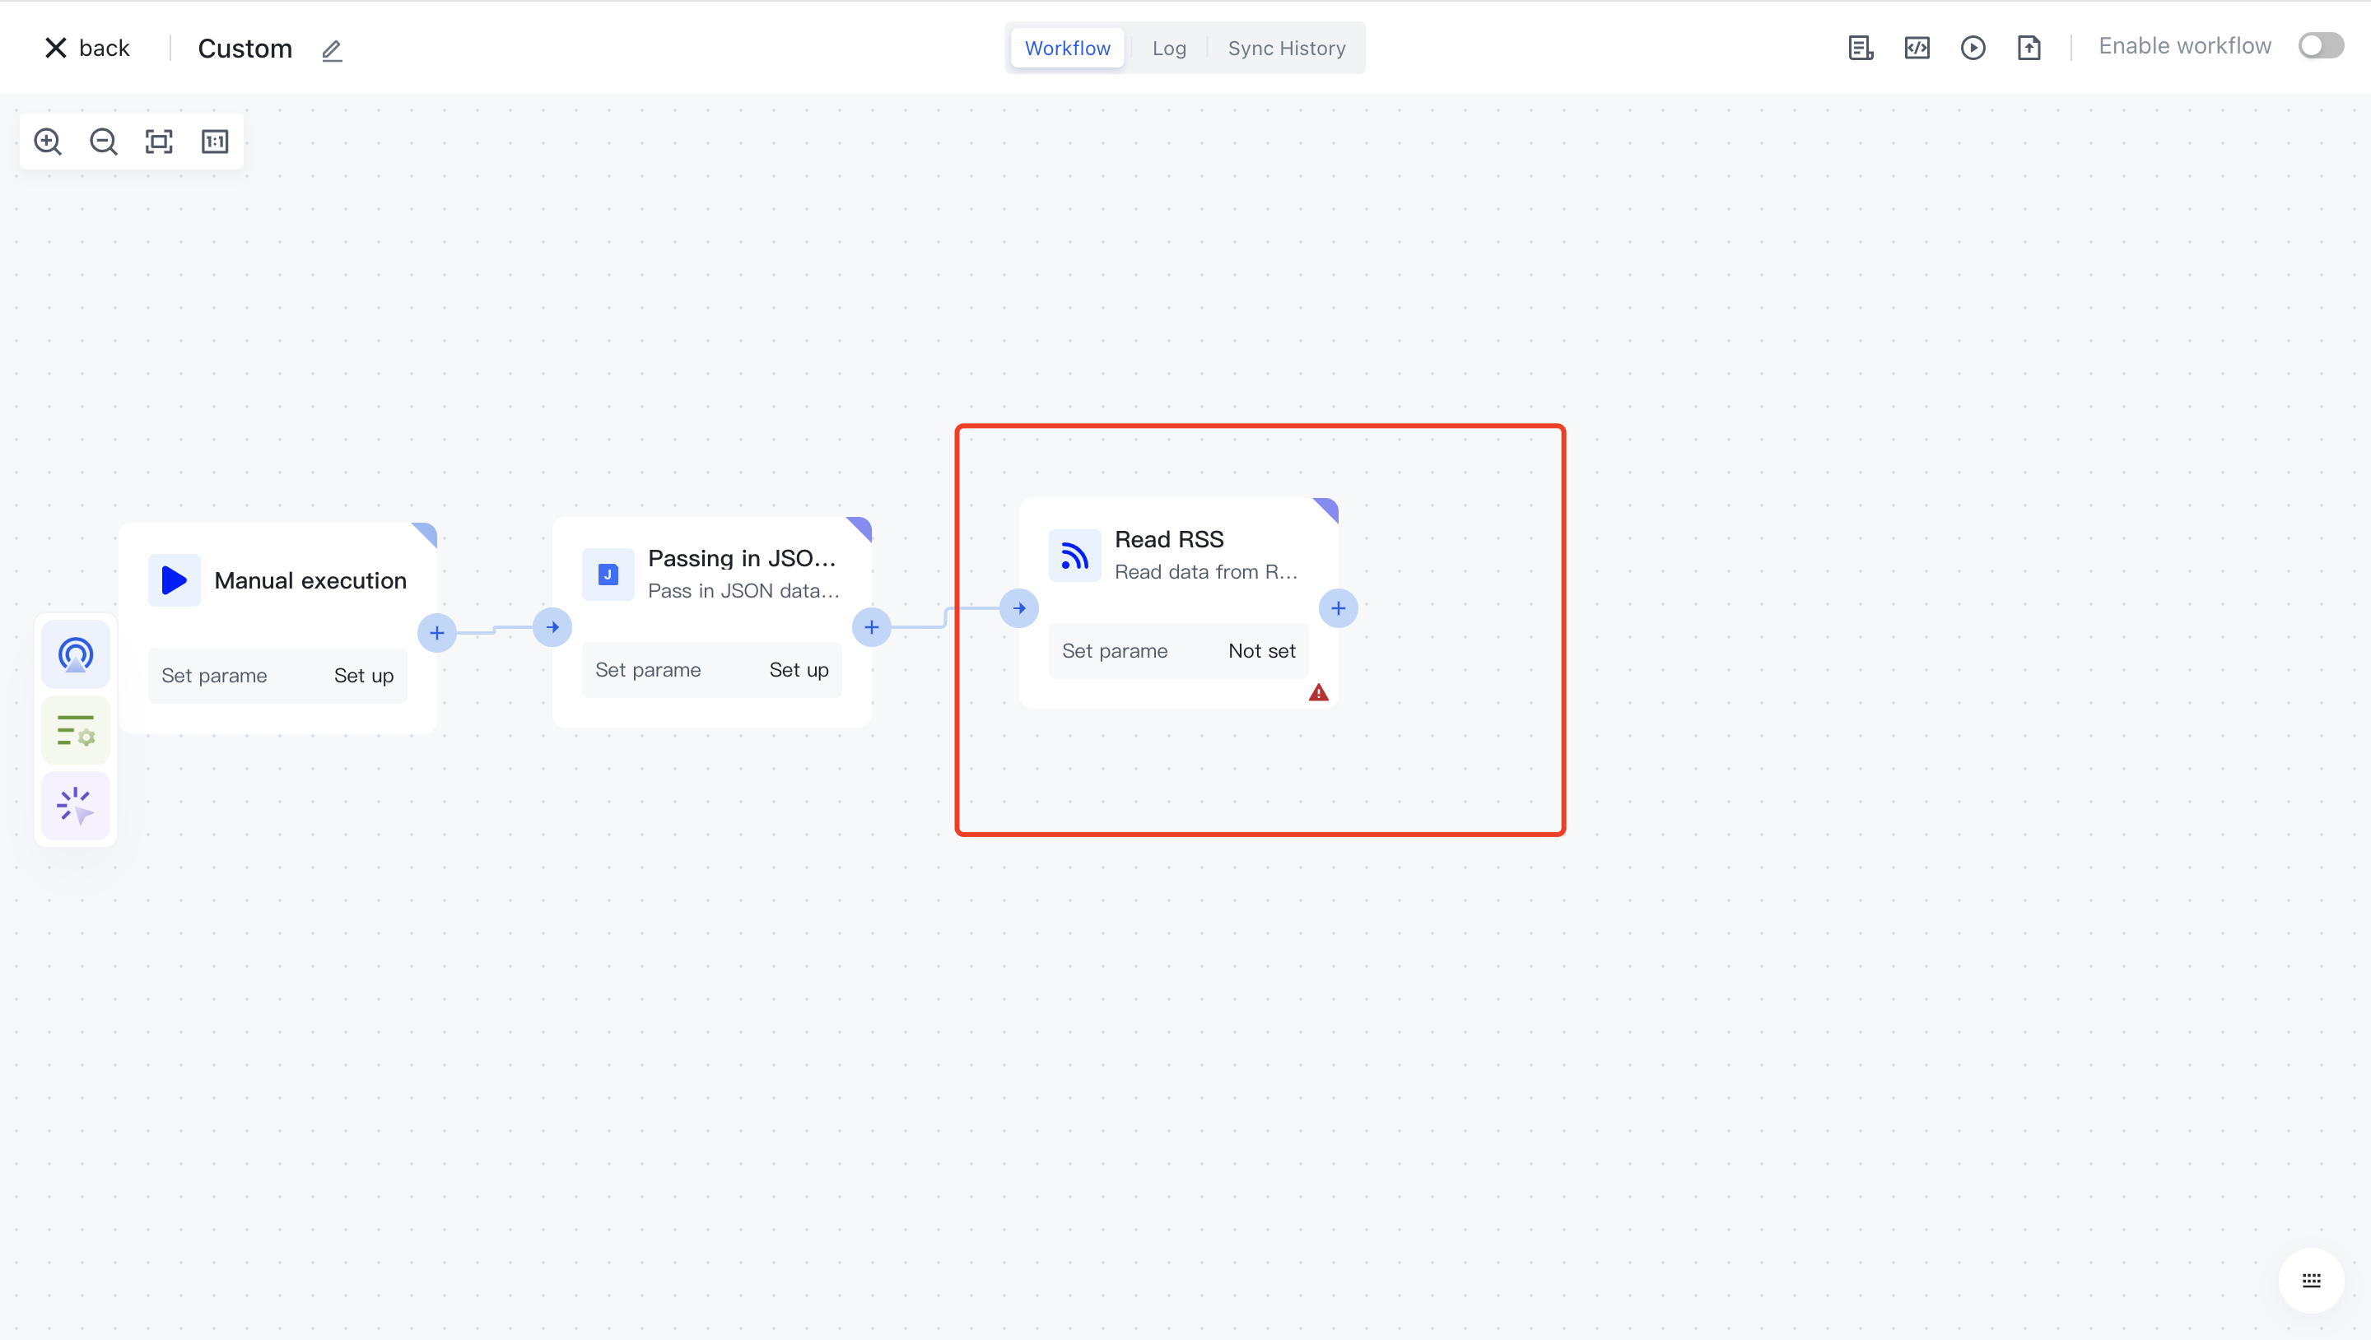Screen dimensions: 2371x1340
Task: Open the purple click-action sidebar icon
Action: click(x=76, y=806)
